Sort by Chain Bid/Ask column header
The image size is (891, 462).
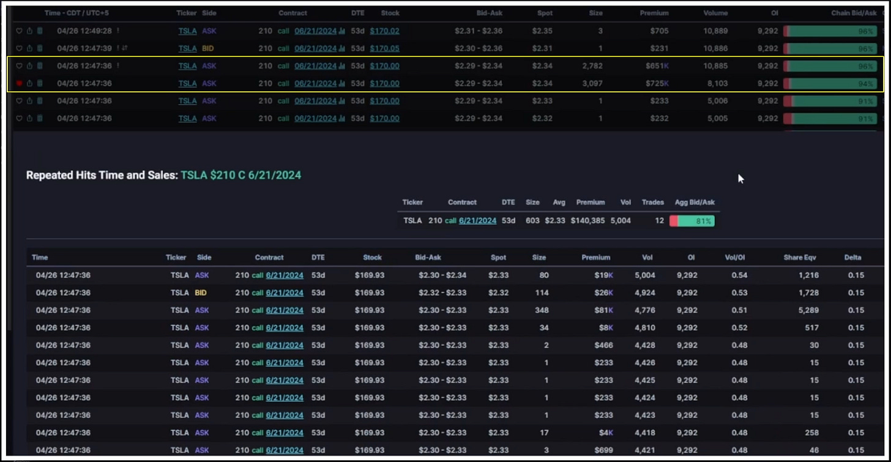pyautogui.click(x=854, y=13)
